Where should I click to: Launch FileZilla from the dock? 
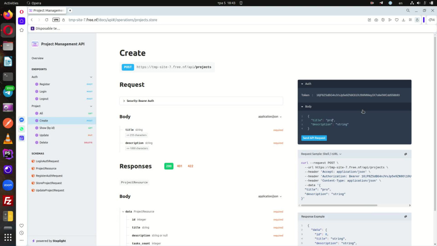click(8, 201)
